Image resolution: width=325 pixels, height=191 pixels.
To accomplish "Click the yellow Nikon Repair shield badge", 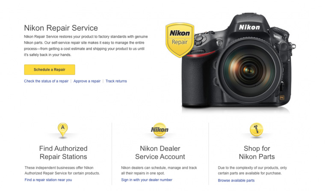I will click(x=180, y=40).
